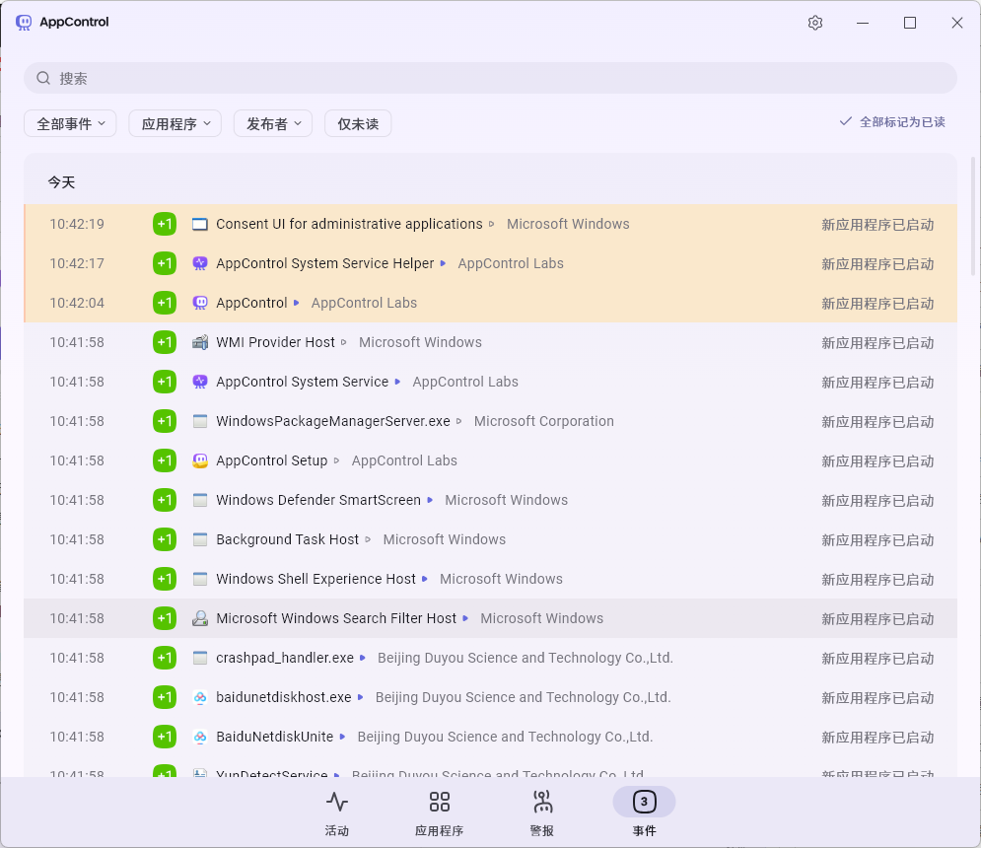Click Beijing Duyou publisher on baidunetdiskhost.exe row
The image size is (981, 848).
click(523, 697)
